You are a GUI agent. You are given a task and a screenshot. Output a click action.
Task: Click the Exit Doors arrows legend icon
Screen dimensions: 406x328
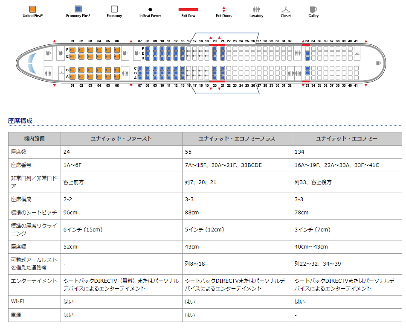pyautogui.click(x=224, y=9)
